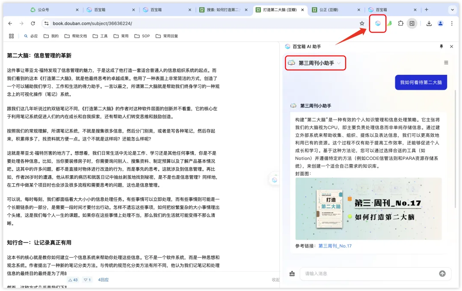Open the apps grid in bookmarks bar
Viewport: 462px width, 291px height.
12,36
